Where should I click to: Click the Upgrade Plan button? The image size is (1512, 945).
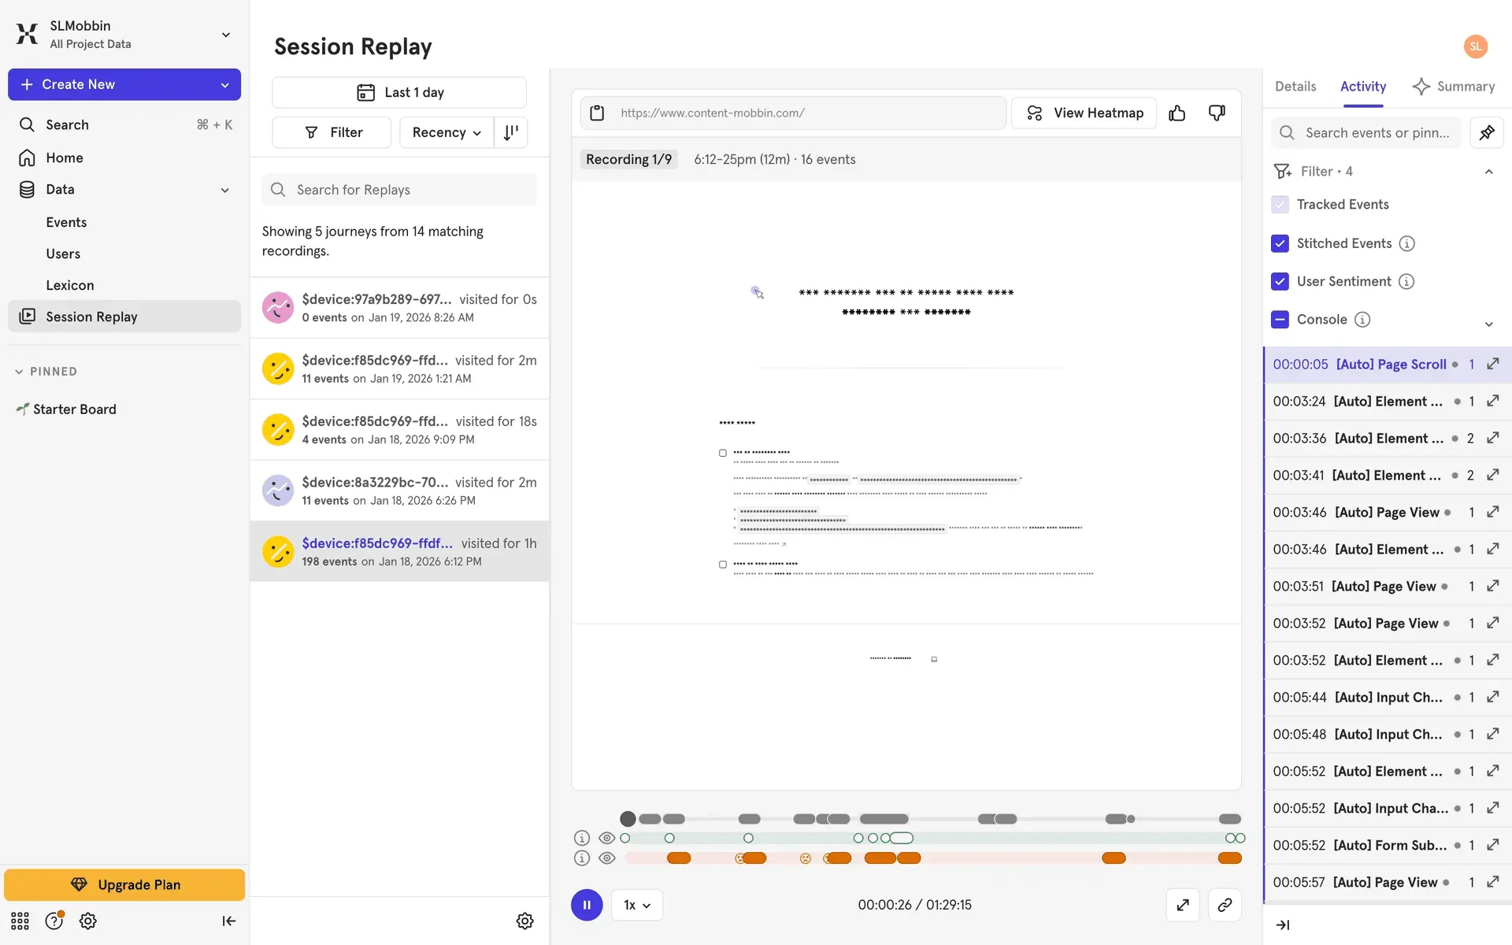pos(124,884)
